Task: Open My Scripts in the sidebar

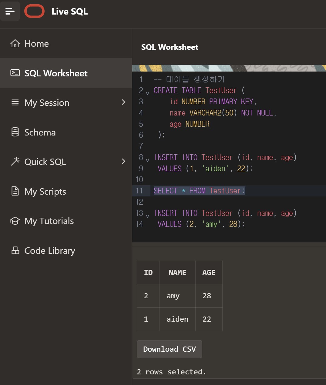Action: (x=66, y=191)
